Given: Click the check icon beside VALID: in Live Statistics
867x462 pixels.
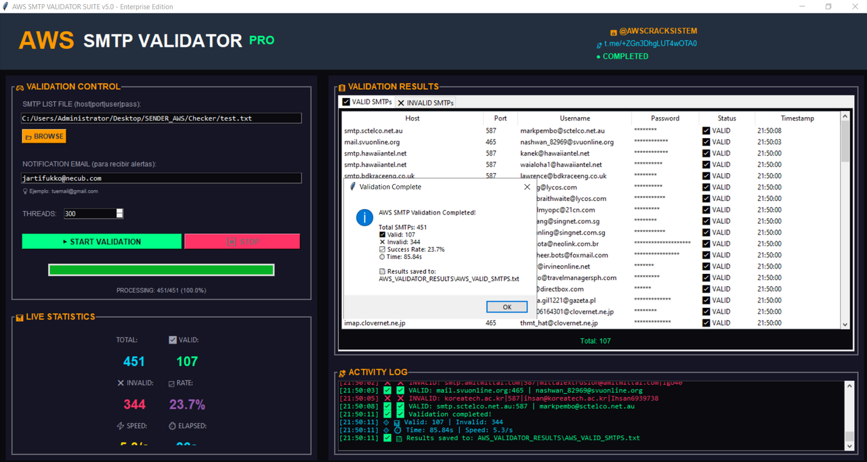Looking at the screenshot, I should coord(172,340).
